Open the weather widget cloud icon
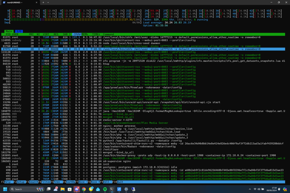 click(55, 189)
